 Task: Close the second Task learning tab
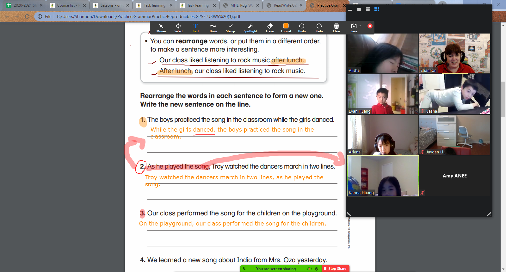(x=214, y=5)
